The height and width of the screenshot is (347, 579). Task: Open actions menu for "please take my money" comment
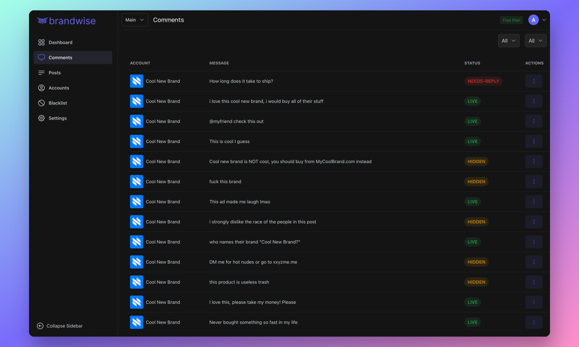534,302
